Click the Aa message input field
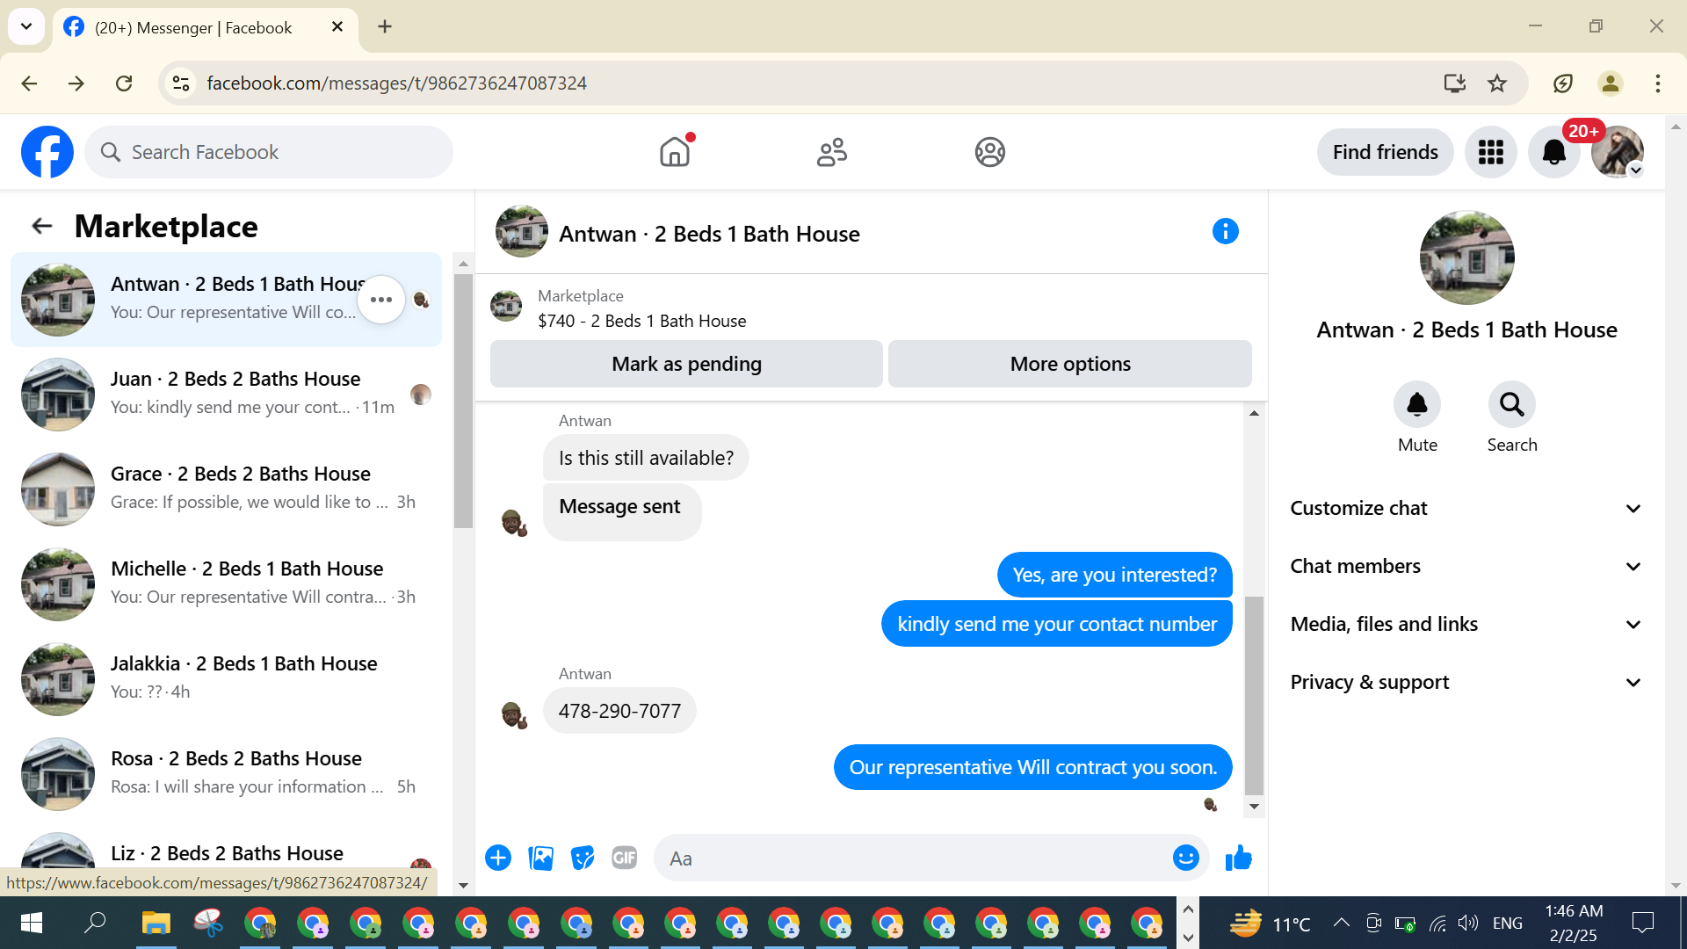Image resolution: width=1687 pixels, height=949 pixels. (x=914, y=858)
